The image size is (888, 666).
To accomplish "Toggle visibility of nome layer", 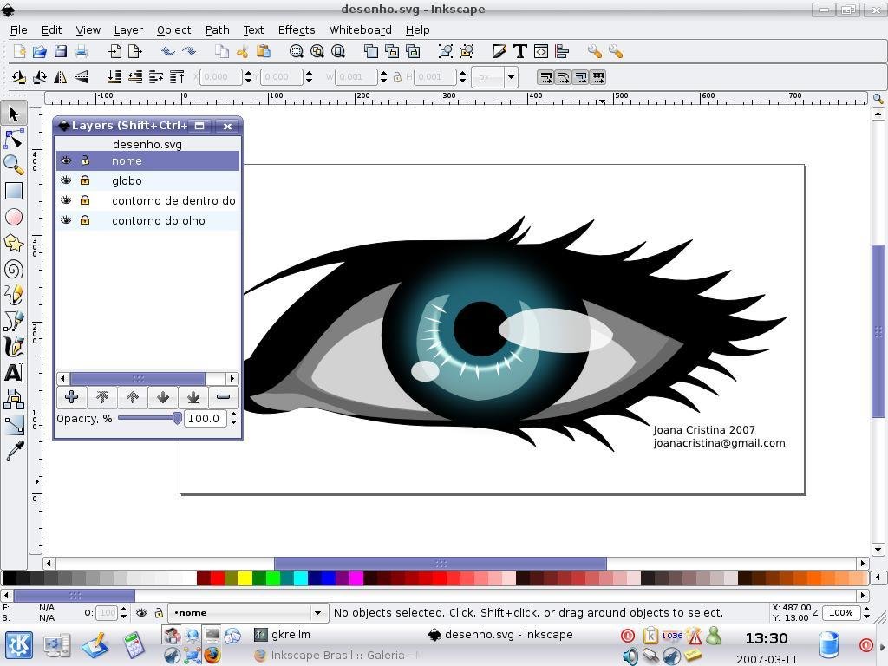I will tap(66, 160).
